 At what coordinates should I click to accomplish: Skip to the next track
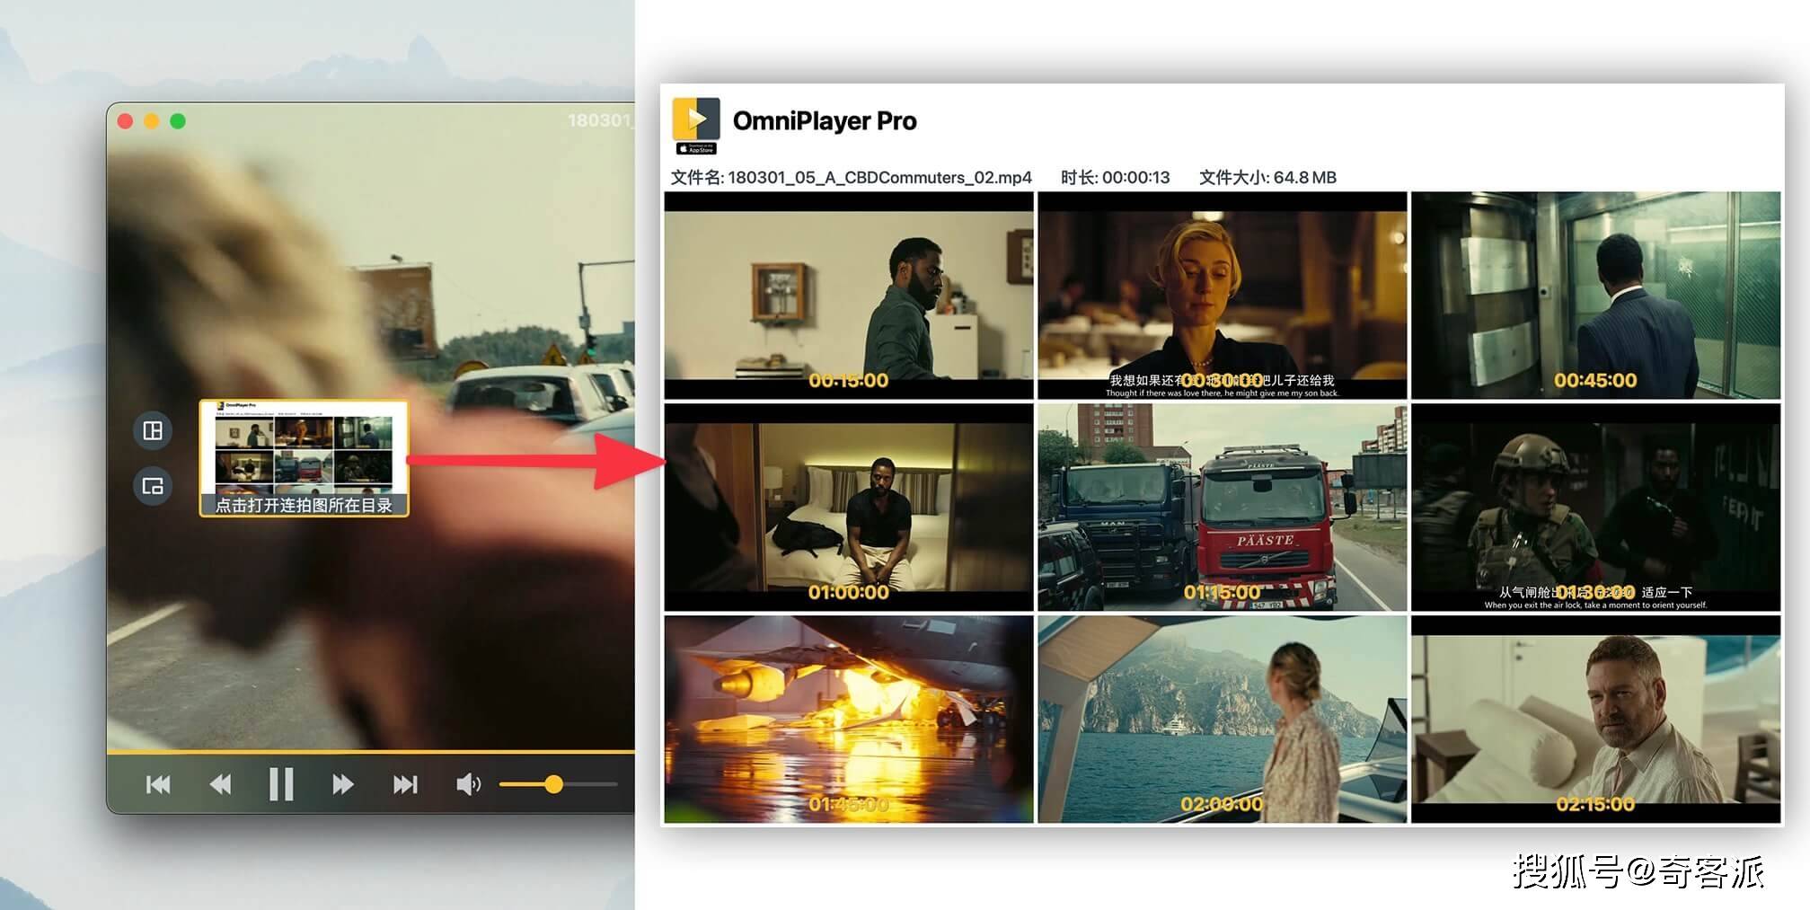[x=405, y=784]
